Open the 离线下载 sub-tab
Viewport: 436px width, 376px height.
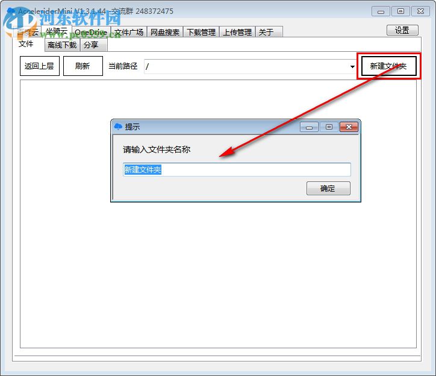click(62, 45)
